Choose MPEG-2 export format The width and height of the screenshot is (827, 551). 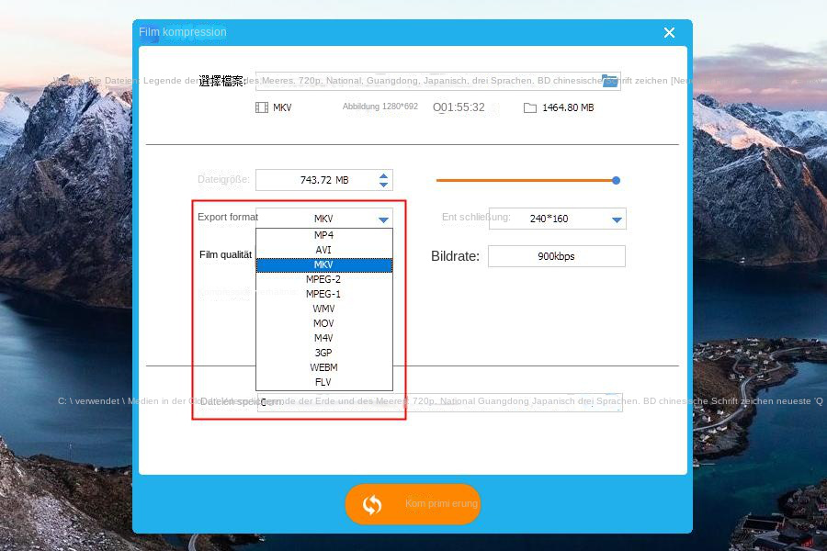click(x=323, y=279)
